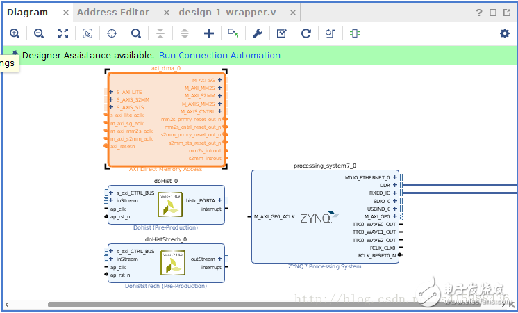Expand SDIO_0 interface on processing_system7_0
The height and width of the screenshot is (313, 518).
coord(395,201)
